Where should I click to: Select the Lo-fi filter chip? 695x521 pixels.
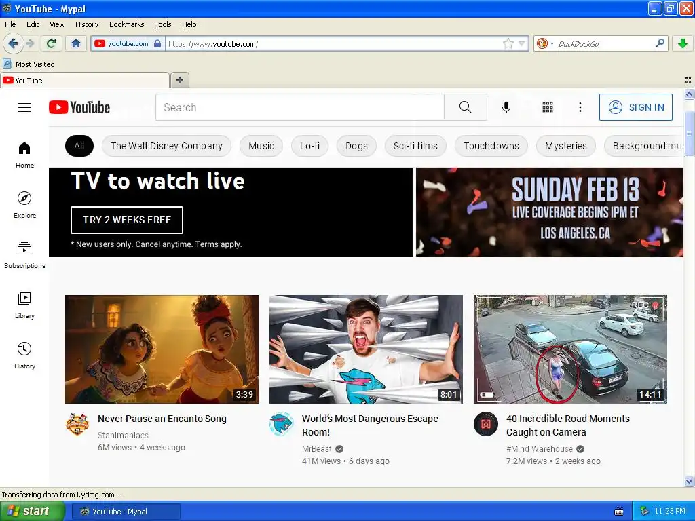click(309, 146)
